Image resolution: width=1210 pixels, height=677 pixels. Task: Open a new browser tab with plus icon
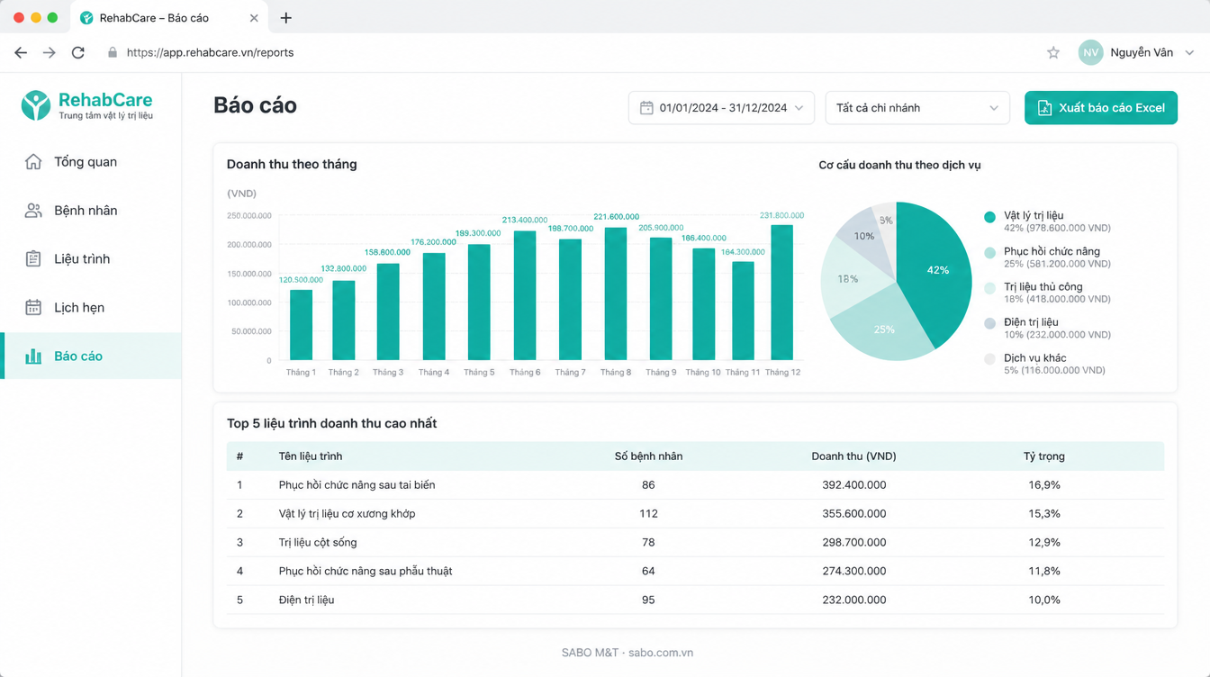(286, 18)
